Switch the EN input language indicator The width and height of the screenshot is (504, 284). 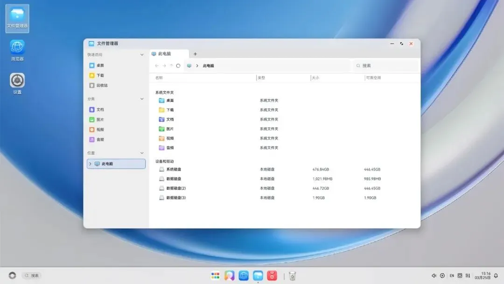click(x=452, y=276)
